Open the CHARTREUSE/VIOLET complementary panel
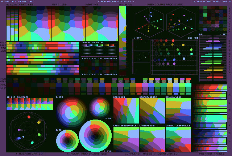This screenshot has width=232, height=156. tap(126, 139)
